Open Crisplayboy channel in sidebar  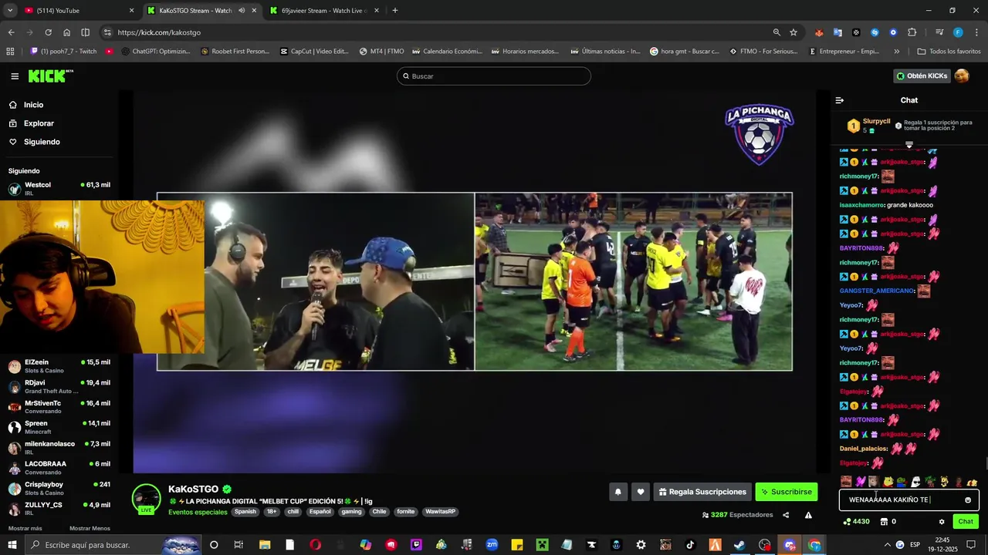click(x=59, y=489)
